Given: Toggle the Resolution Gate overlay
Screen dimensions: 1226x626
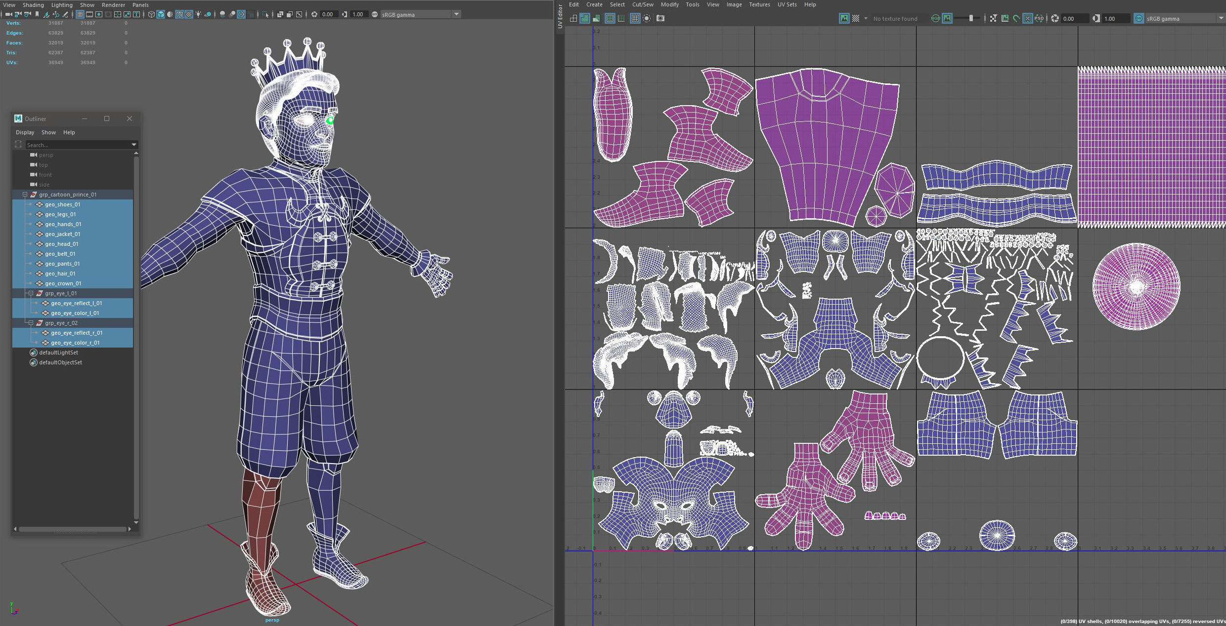Looking at the screenshot, I should (99, 14).
